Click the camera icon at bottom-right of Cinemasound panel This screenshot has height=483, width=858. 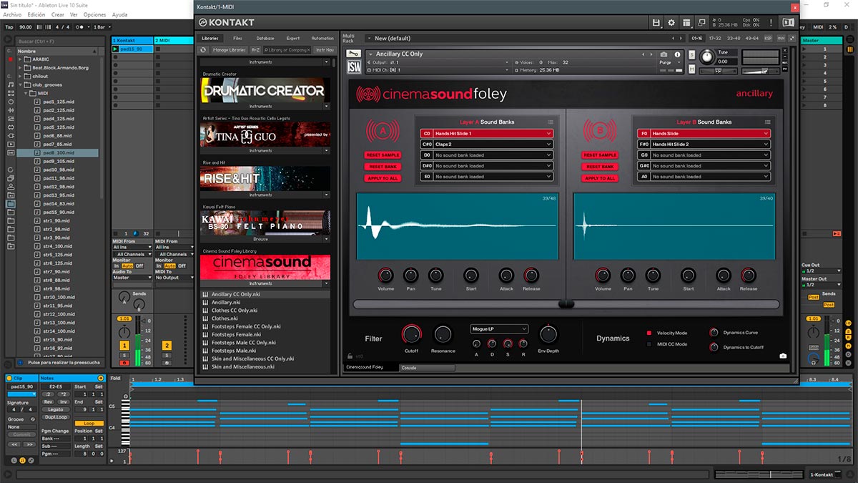pyautogui.click(x=783, y=356)
